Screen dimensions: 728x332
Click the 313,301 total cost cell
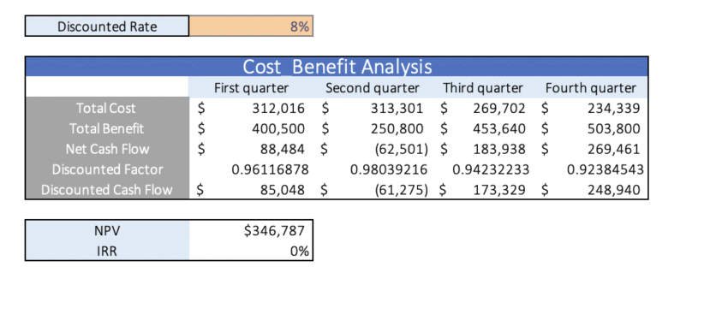pos(373,108)
